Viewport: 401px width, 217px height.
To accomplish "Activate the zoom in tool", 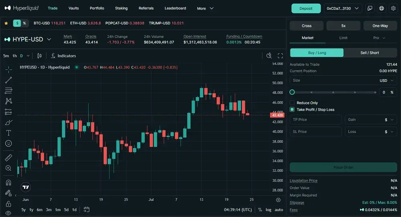I will point(8,168).
